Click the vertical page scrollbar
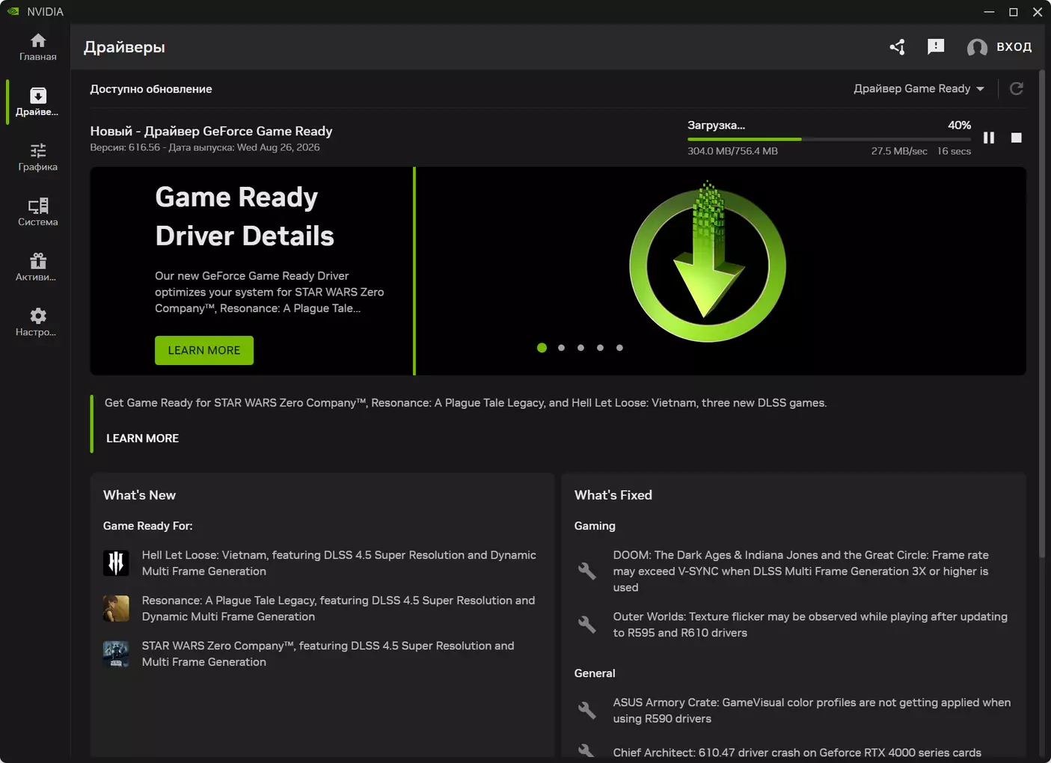This screenshot has height=763, width=1051. pos(1043,314)
